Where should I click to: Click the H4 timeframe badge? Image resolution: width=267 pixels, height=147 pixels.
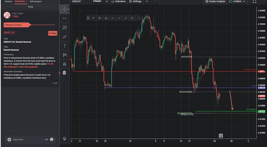pyautogui.click(x=13, y=33)
